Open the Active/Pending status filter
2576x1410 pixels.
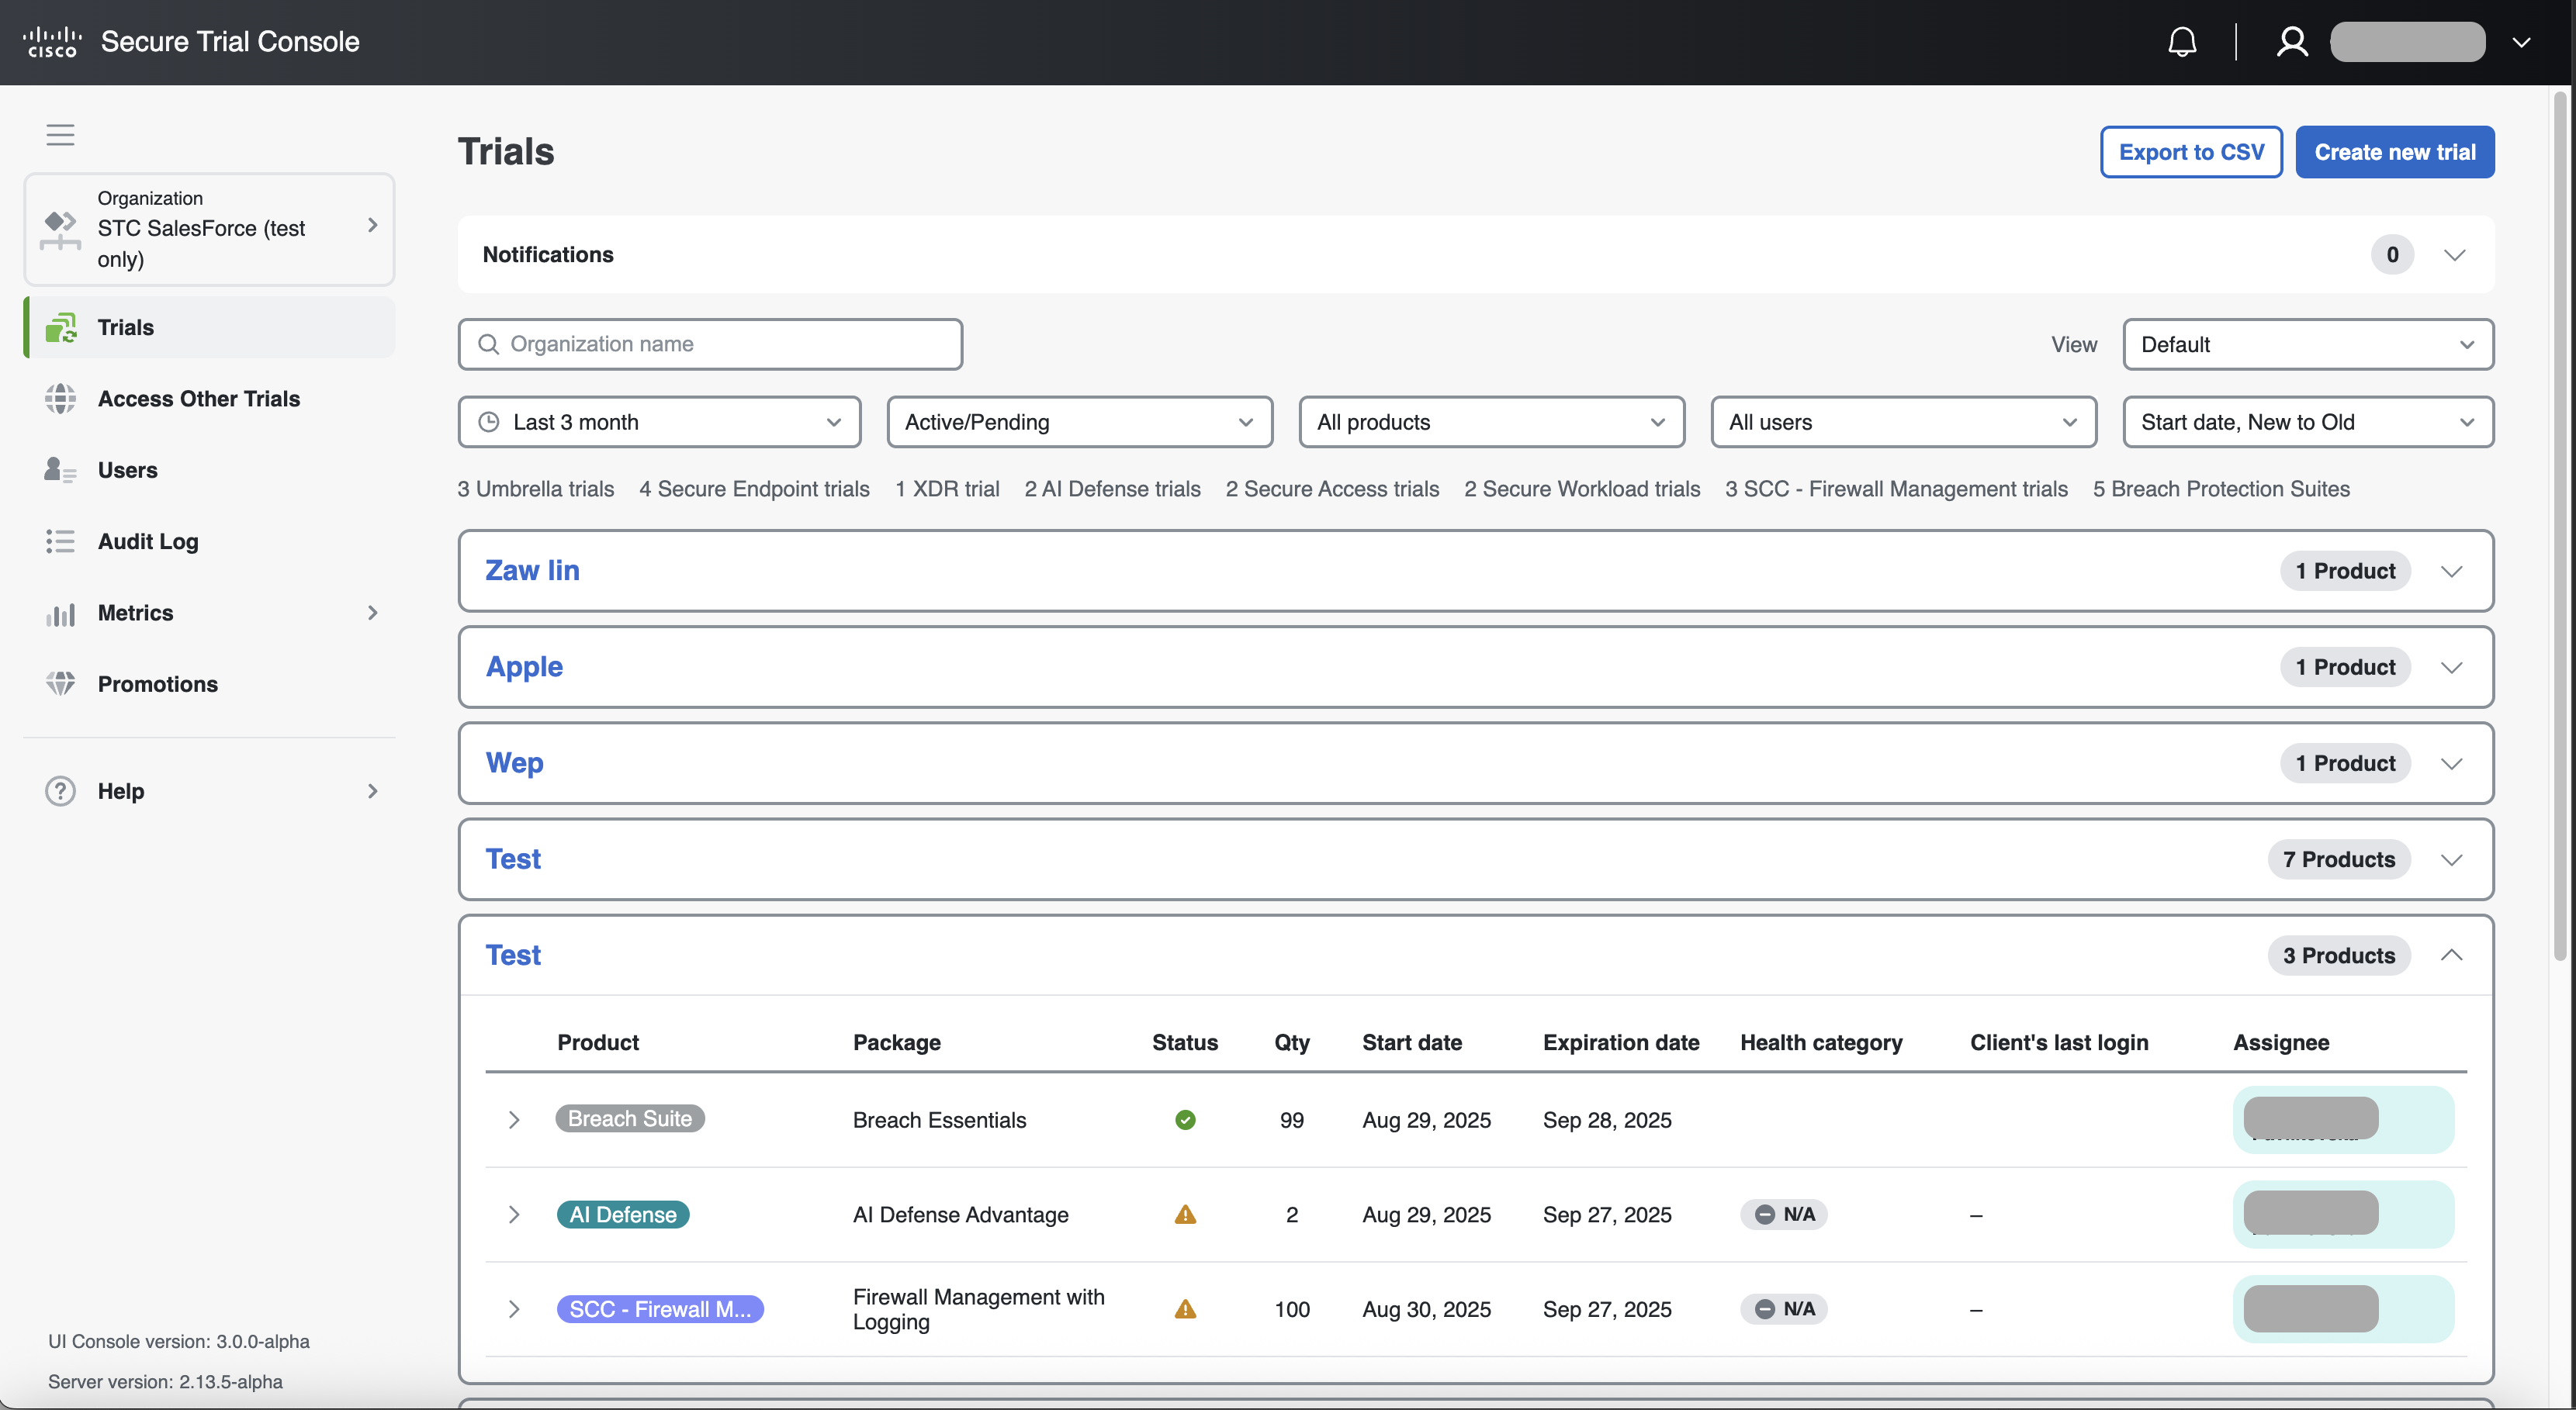pyautogui.click(x=1078, y=422)
